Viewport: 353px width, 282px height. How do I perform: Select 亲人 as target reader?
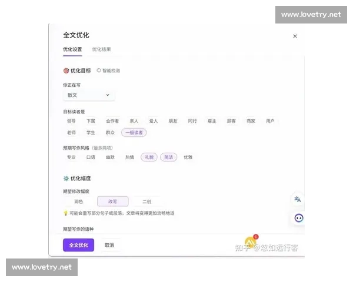[134, 121]
